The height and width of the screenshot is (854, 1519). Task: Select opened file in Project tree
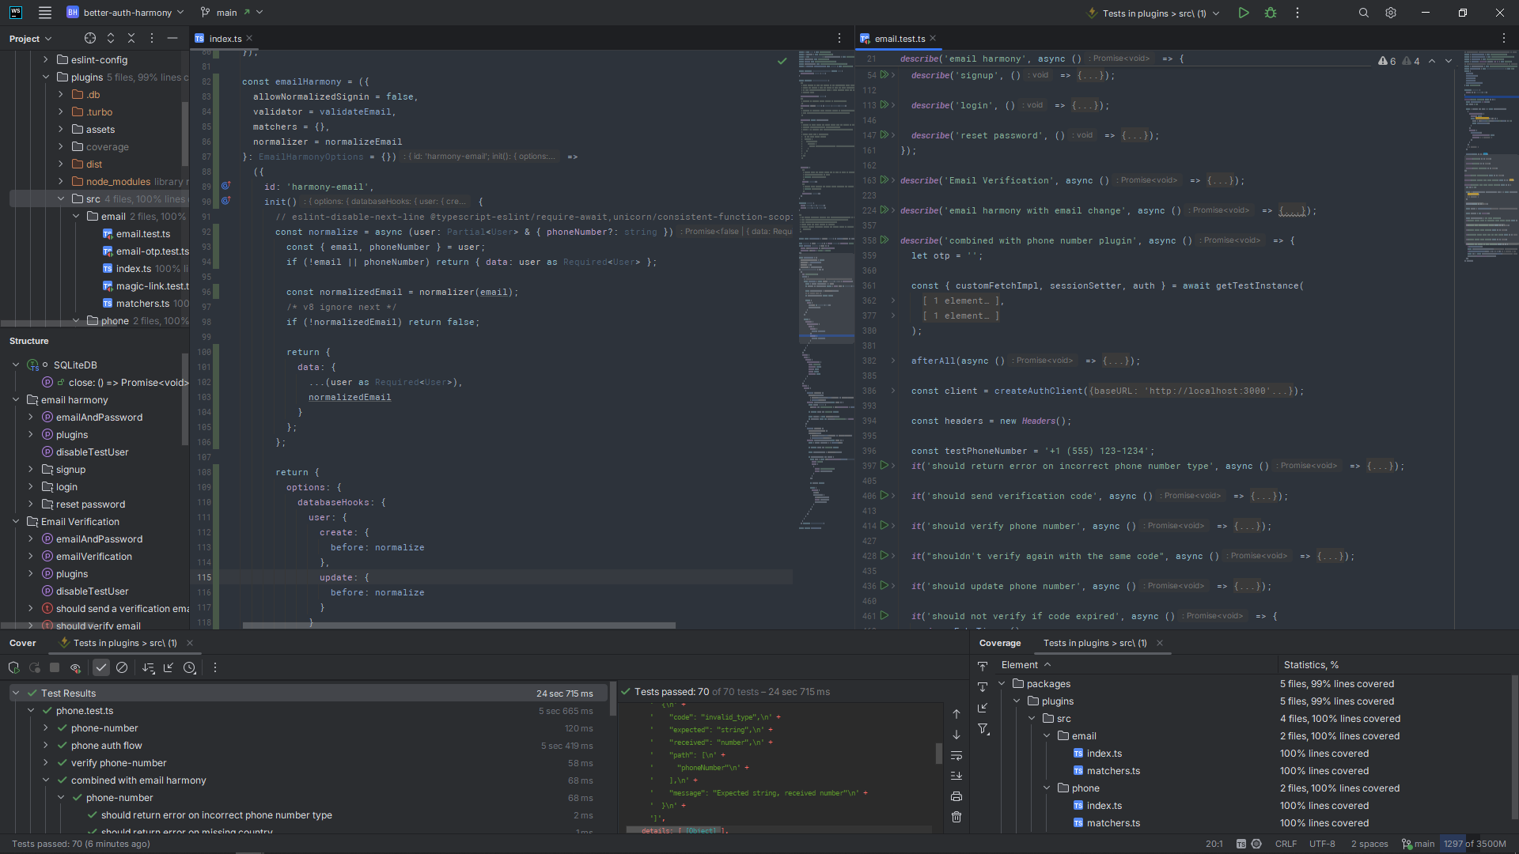(x=90, y=38)
